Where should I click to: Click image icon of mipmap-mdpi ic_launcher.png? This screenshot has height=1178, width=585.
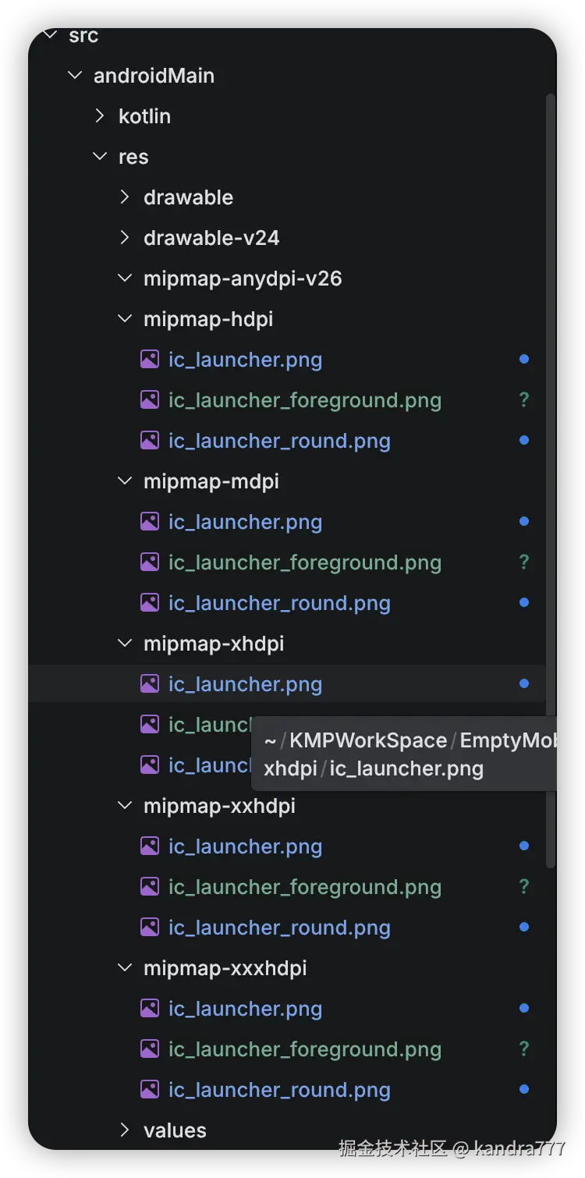[x=150, y=522]
